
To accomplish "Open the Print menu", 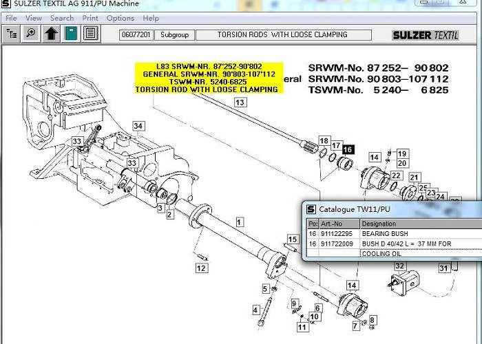I will (90, 18).
